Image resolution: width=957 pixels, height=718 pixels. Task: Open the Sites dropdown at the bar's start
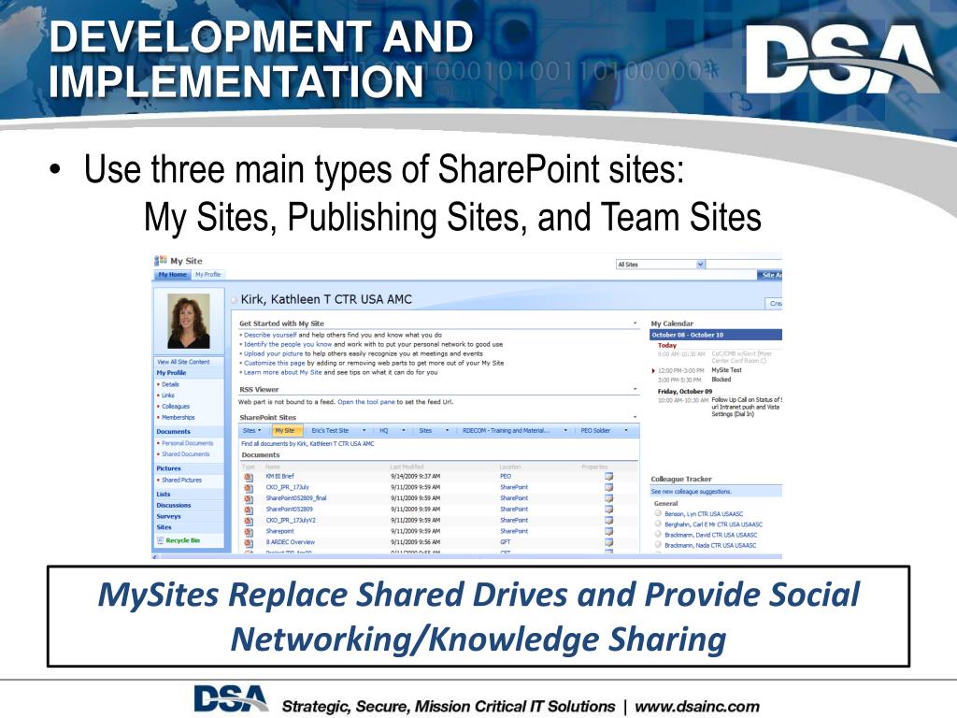252,431
